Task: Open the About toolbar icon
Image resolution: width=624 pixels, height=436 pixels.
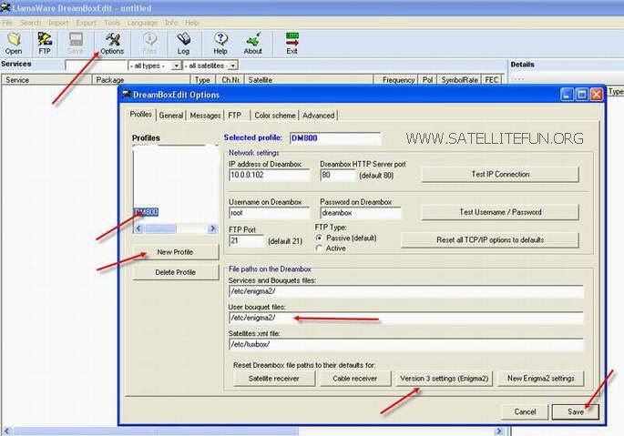Action: (252, 44)
